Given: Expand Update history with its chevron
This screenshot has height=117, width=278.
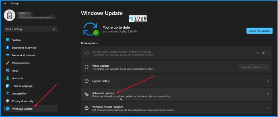Looking at the screenshot, I should pos(268,81).
